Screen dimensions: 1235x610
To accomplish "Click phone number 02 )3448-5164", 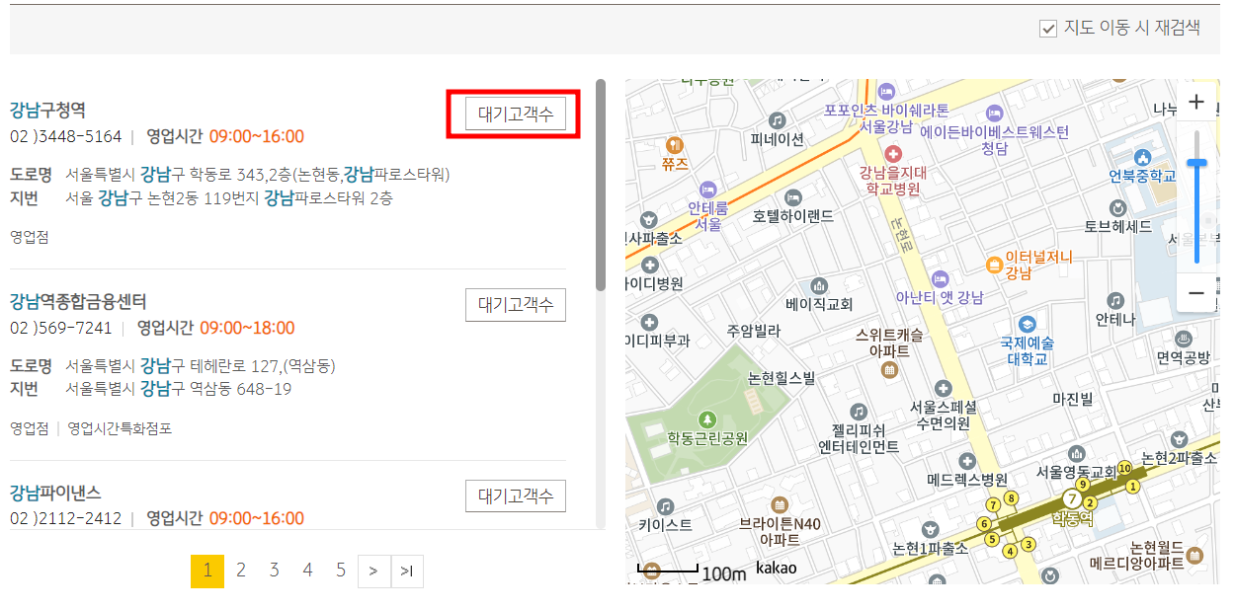I will click(66, 136).
